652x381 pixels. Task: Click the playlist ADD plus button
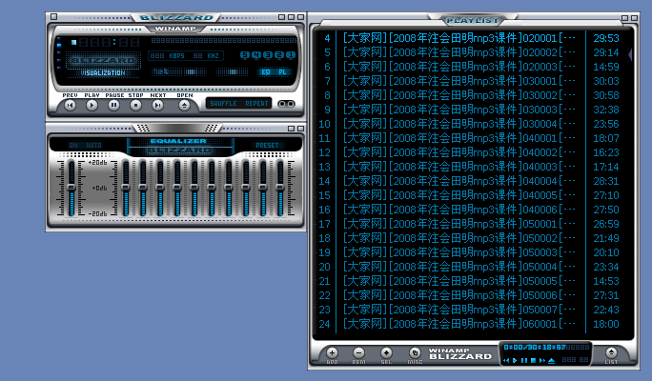click(x=332, y=353)
